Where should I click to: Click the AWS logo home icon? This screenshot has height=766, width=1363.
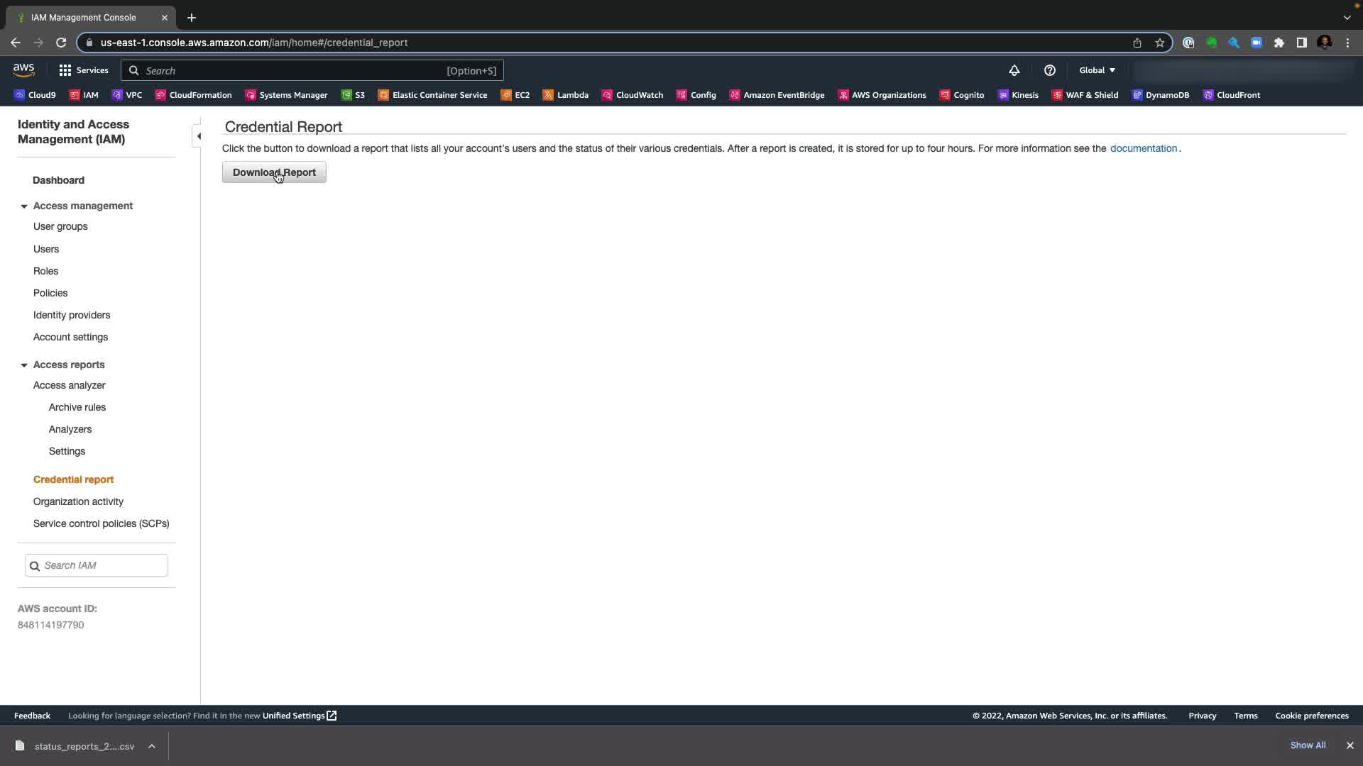click(23, 70)
